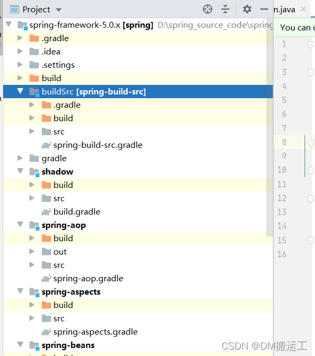The height and width of the screenshot is (356, 315).
Task: Toggle code fold marker at line 15
Action: (311, 240)
